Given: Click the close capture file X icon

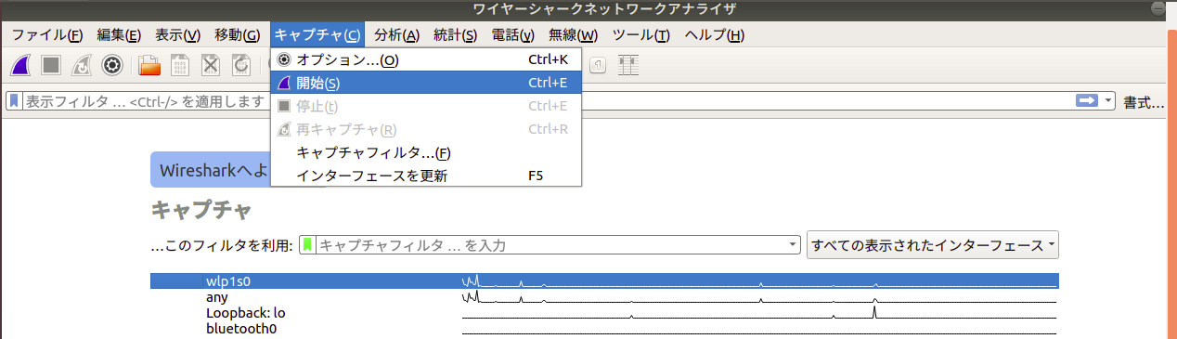Looking at the screenshot, I should click(x=211, y=65).
